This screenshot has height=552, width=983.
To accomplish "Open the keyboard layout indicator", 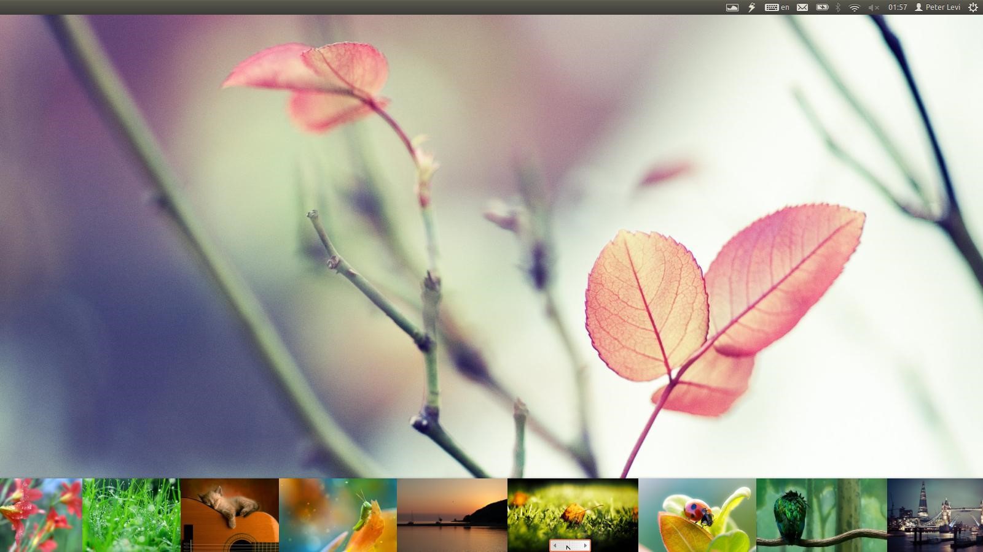I will [x=777, y=7].
